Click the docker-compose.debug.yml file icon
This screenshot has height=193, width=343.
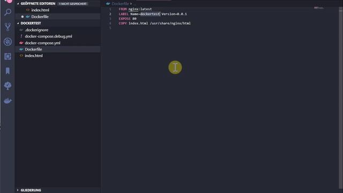[x=21, y=36]
